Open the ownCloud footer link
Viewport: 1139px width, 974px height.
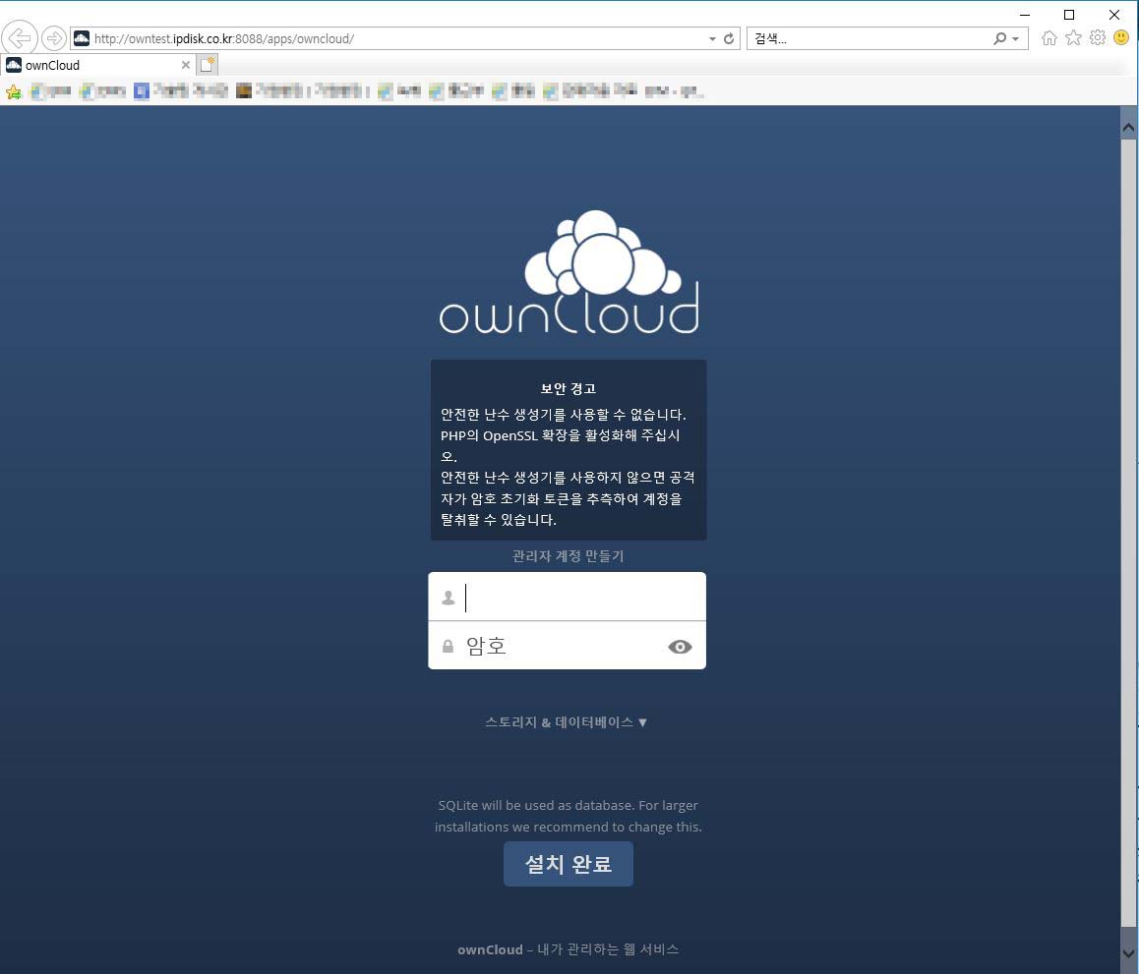(x=491, y=949)
